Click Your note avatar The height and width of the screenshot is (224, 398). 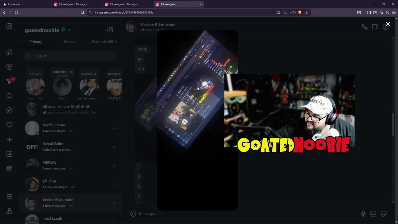pyautogui.click(x=35, y=86)
